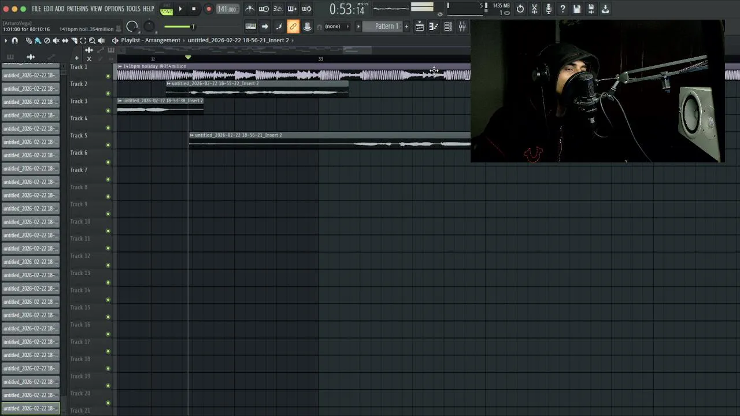Toggle loop recording
The image size is (740, 416).
tap(306, 9)
